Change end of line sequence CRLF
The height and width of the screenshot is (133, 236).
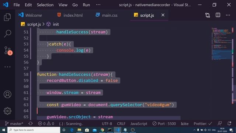[x=121, y=124]
